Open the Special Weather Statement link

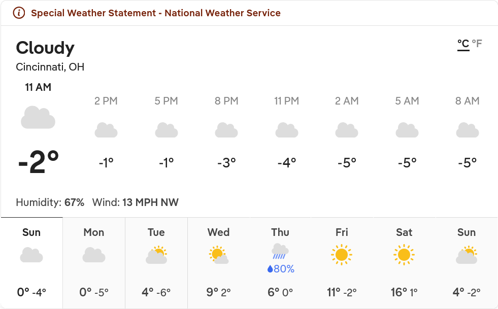pos(155,13)
